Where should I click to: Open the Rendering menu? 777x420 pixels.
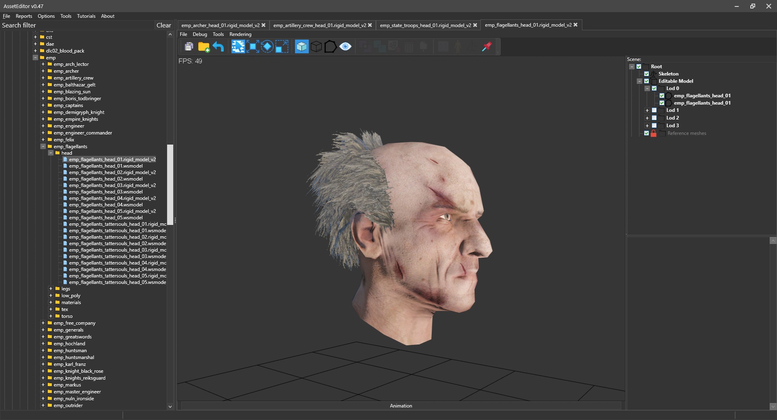coord(240,34)
